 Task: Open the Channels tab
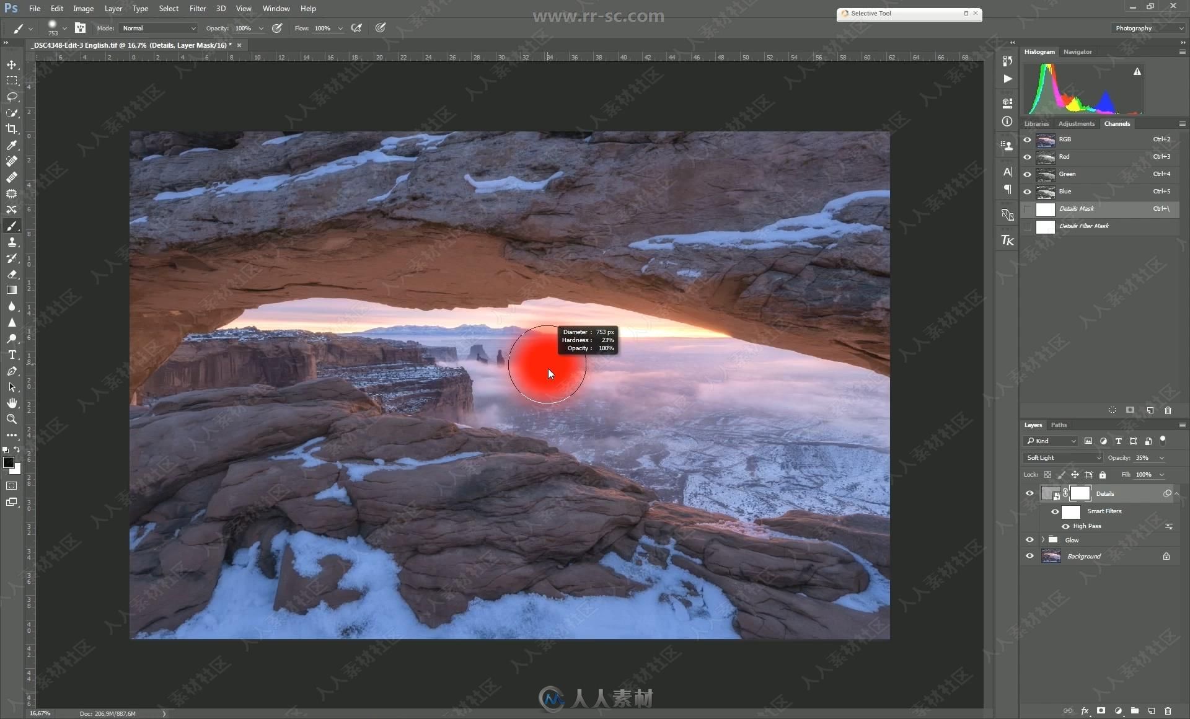(x=1117, y=123)
